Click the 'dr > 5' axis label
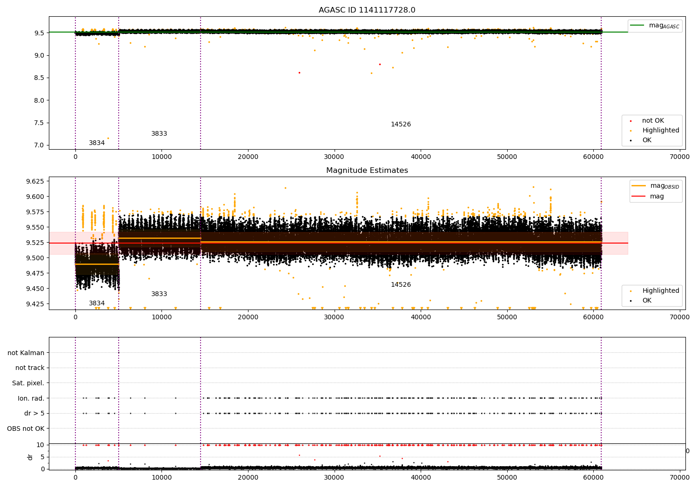 click(34, 414)
